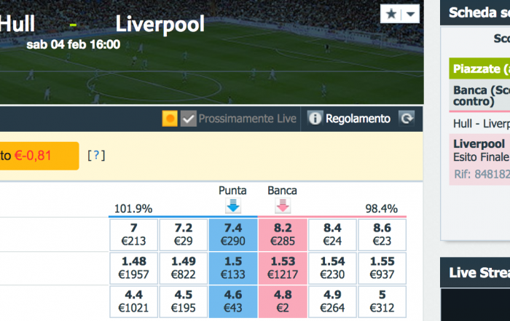The image size is (510, 321).
Task: Select back odds 7.4 at €290
Action: tap(233, 234)
